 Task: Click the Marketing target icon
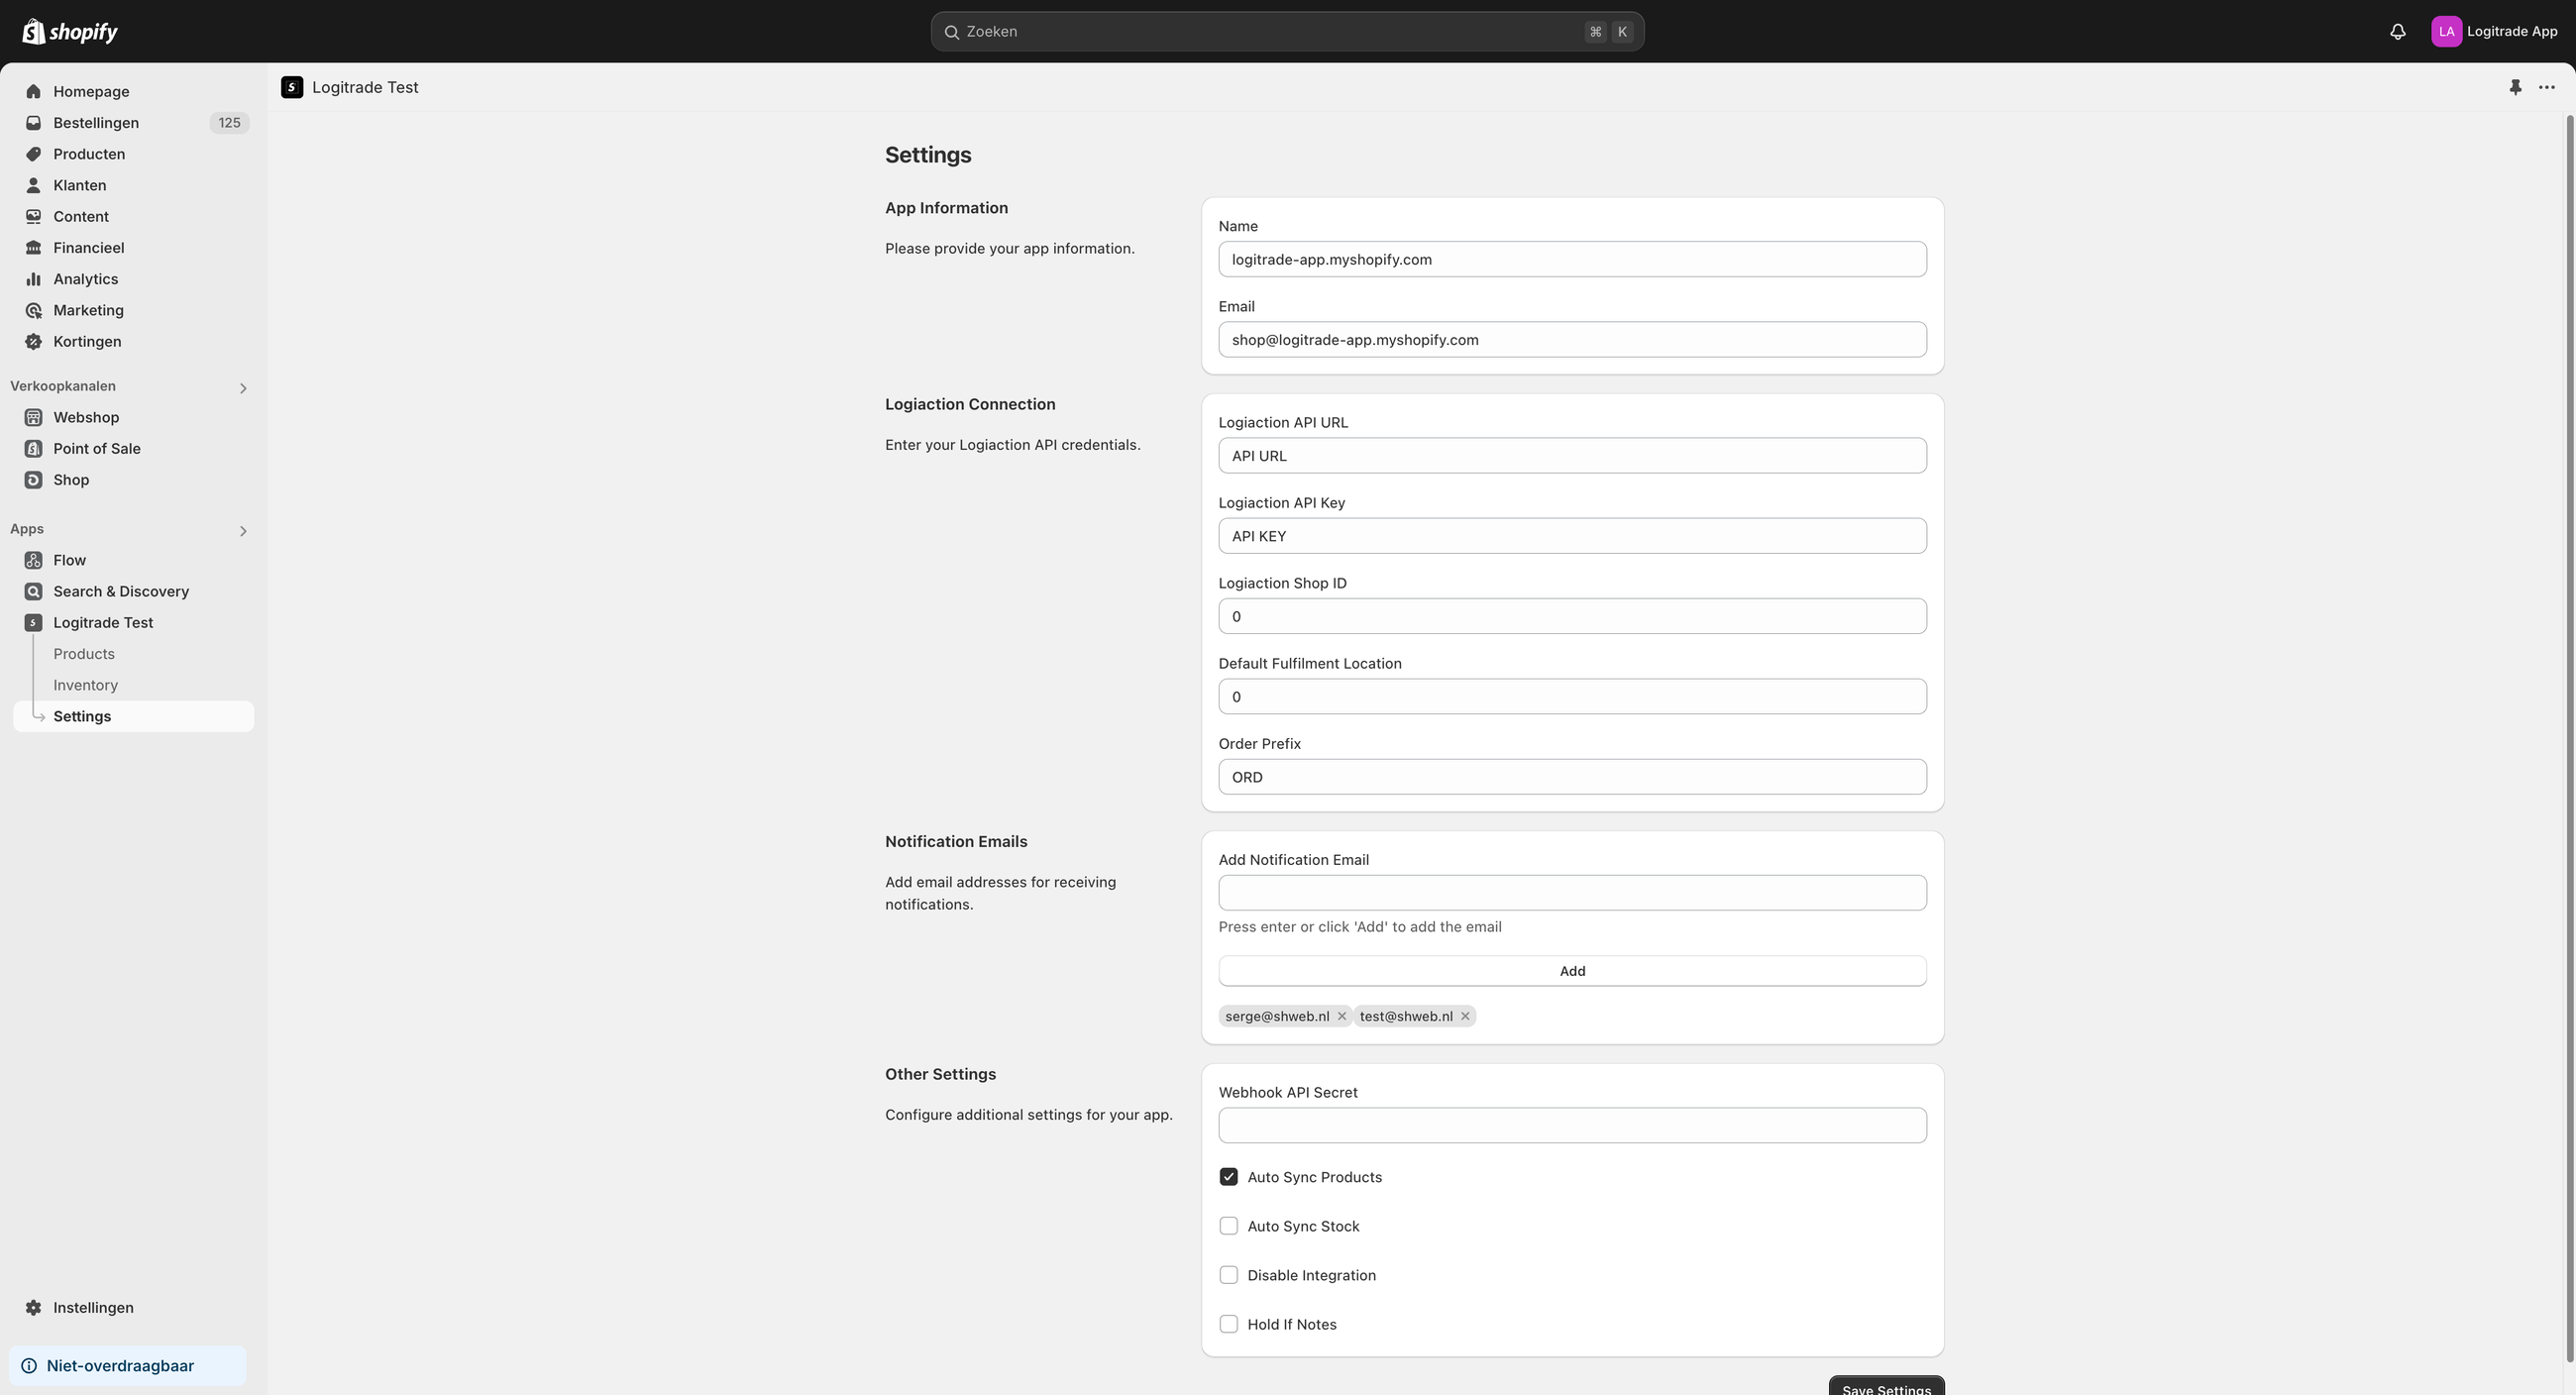coord(33,310)
